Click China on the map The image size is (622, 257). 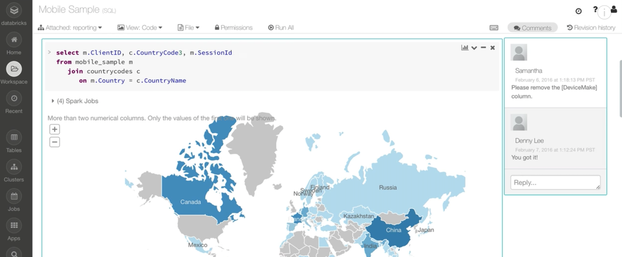(x=394, y=230)
